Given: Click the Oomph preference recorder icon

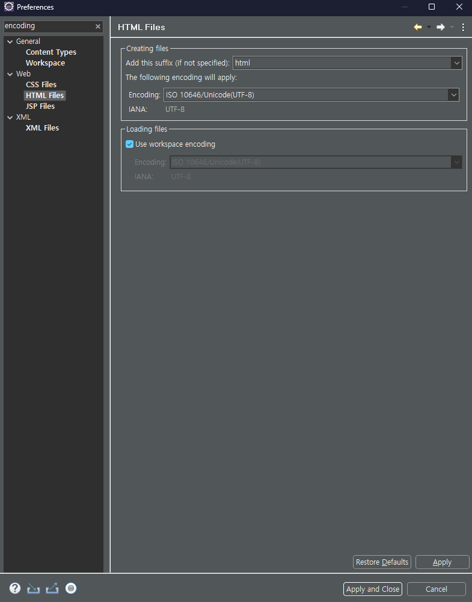Looking at the screenshot, I should click(x=71, y=588).
